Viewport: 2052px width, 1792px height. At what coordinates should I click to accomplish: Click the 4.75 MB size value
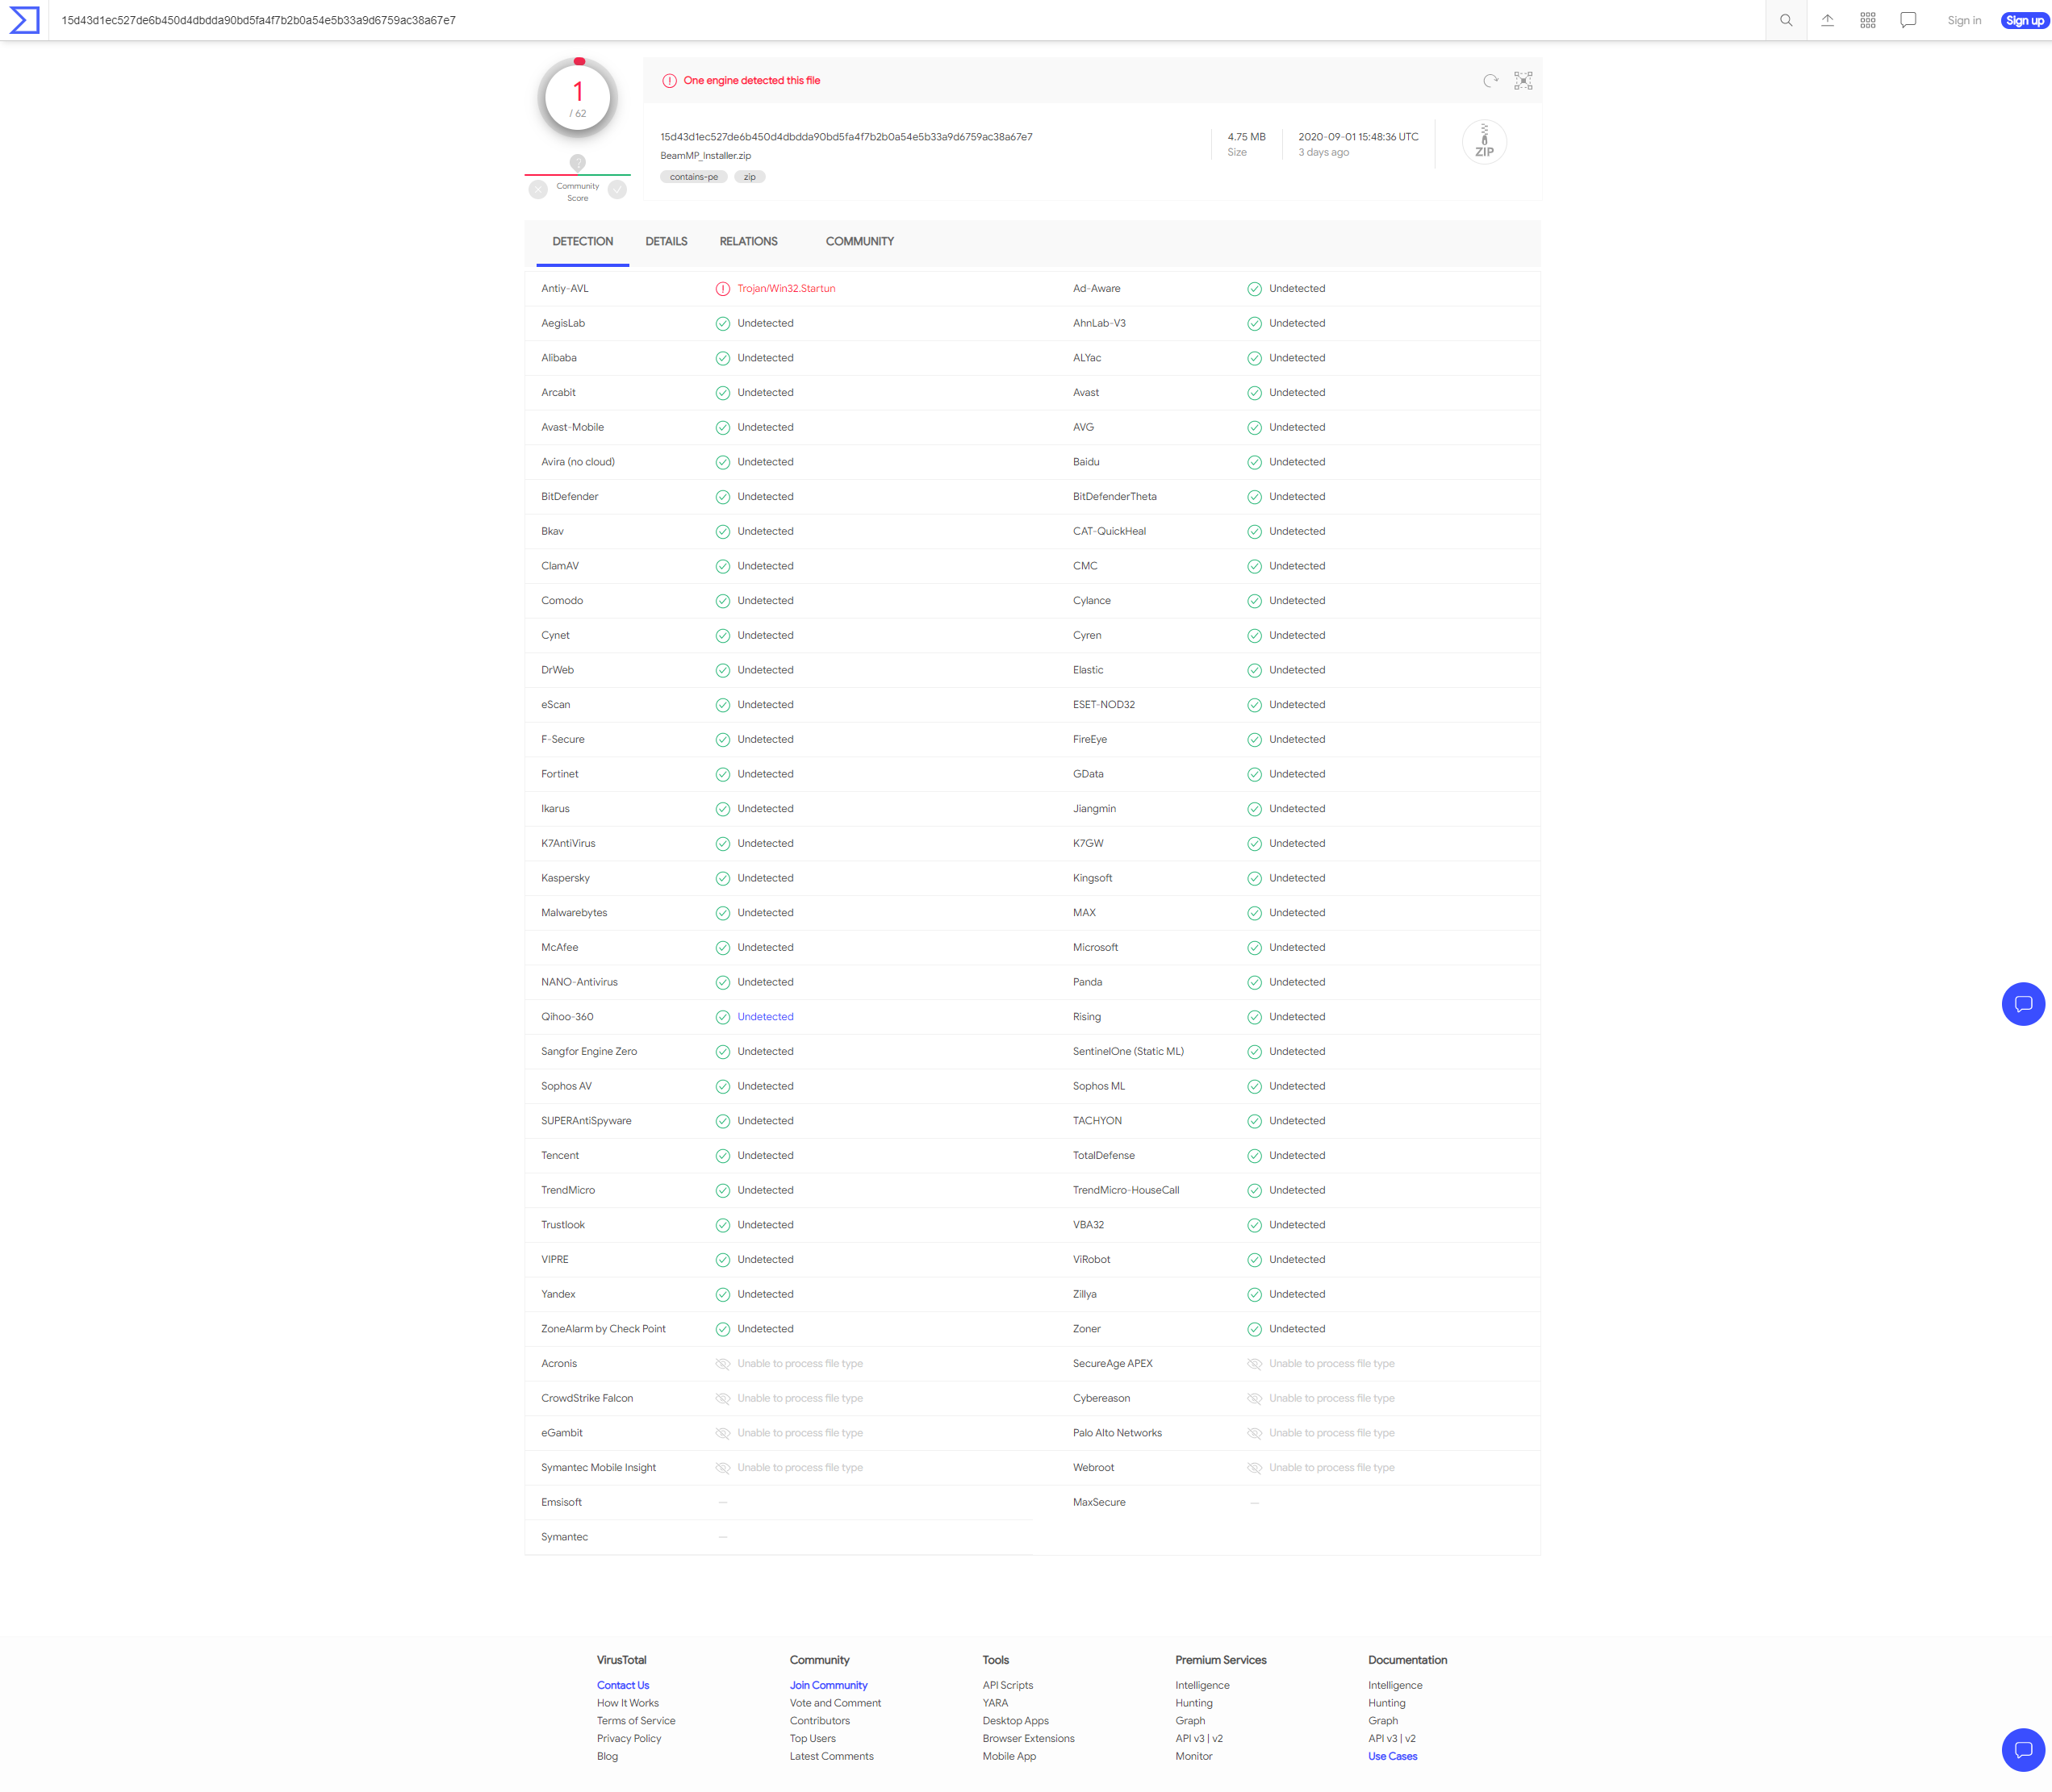1246,137
